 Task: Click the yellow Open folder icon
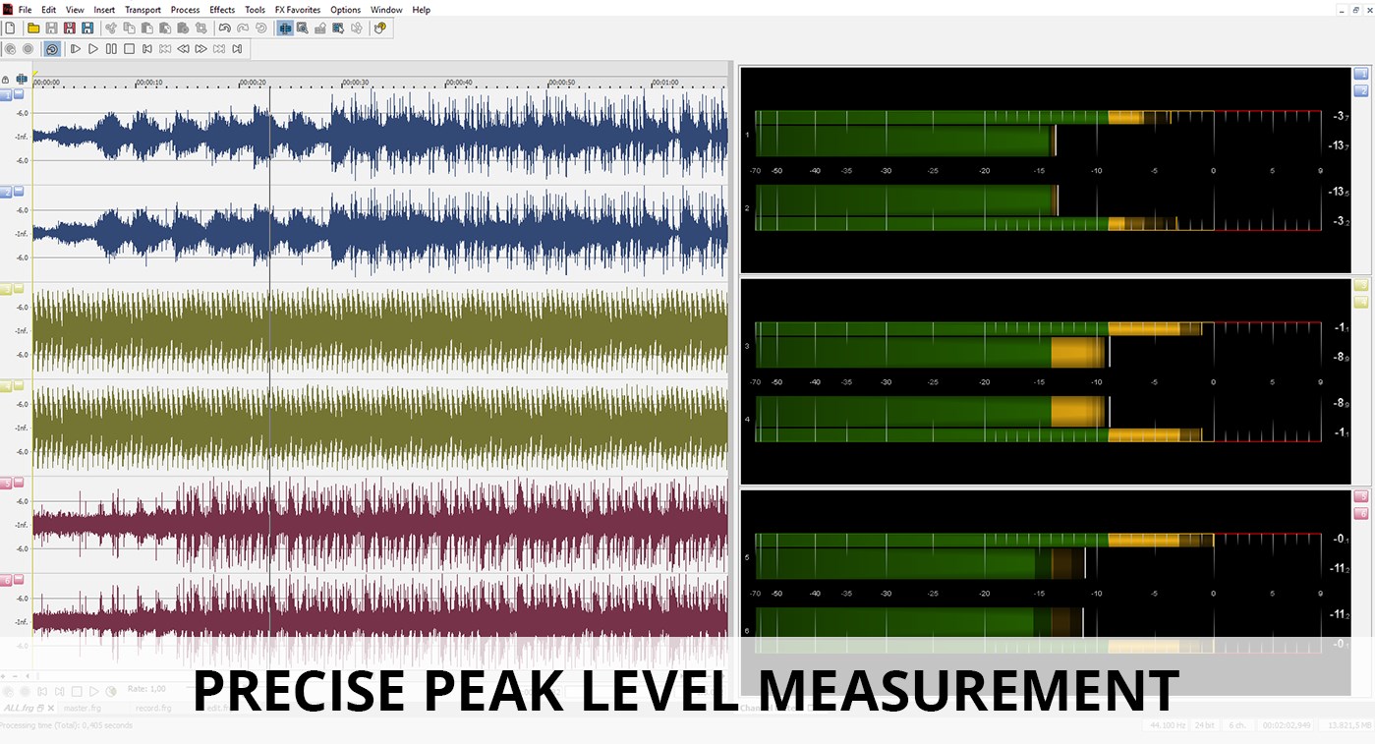[x=33, y=29]
